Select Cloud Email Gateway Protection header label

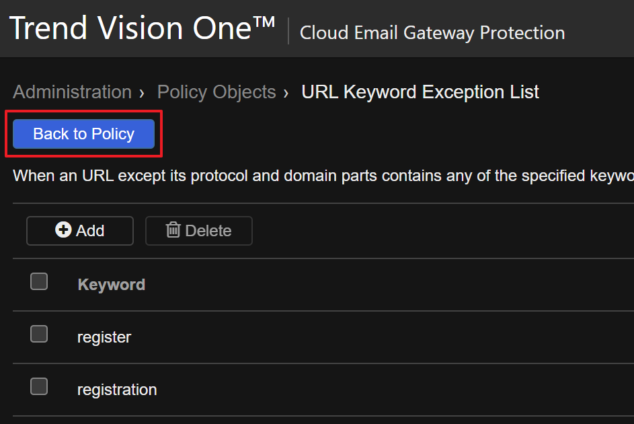[432, 32]
